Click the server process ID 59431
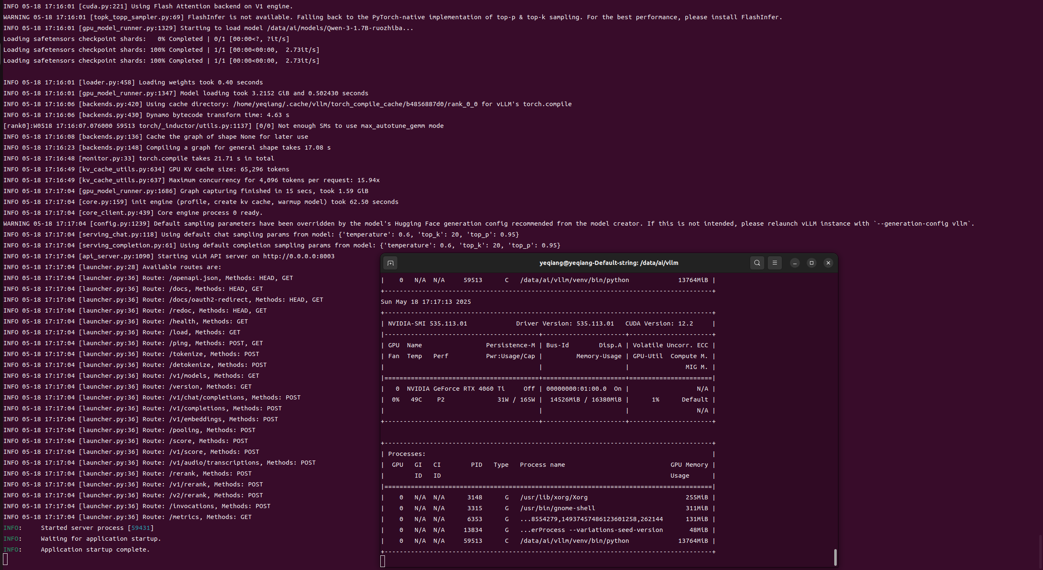1043x570 pixels. point(141,528)
